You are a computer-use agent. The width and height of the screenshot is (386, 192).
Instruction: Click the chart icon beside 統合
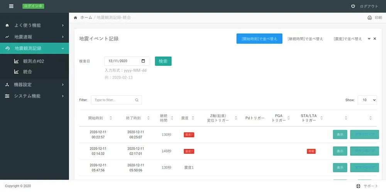pyautogui.click(x=17, y=72)
